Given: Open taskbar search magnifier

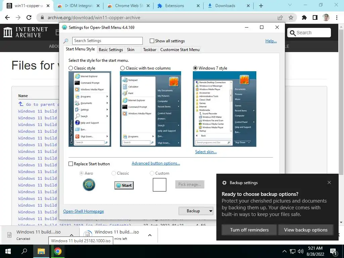Looking at the screenshot, I should [x=24, y=251].
